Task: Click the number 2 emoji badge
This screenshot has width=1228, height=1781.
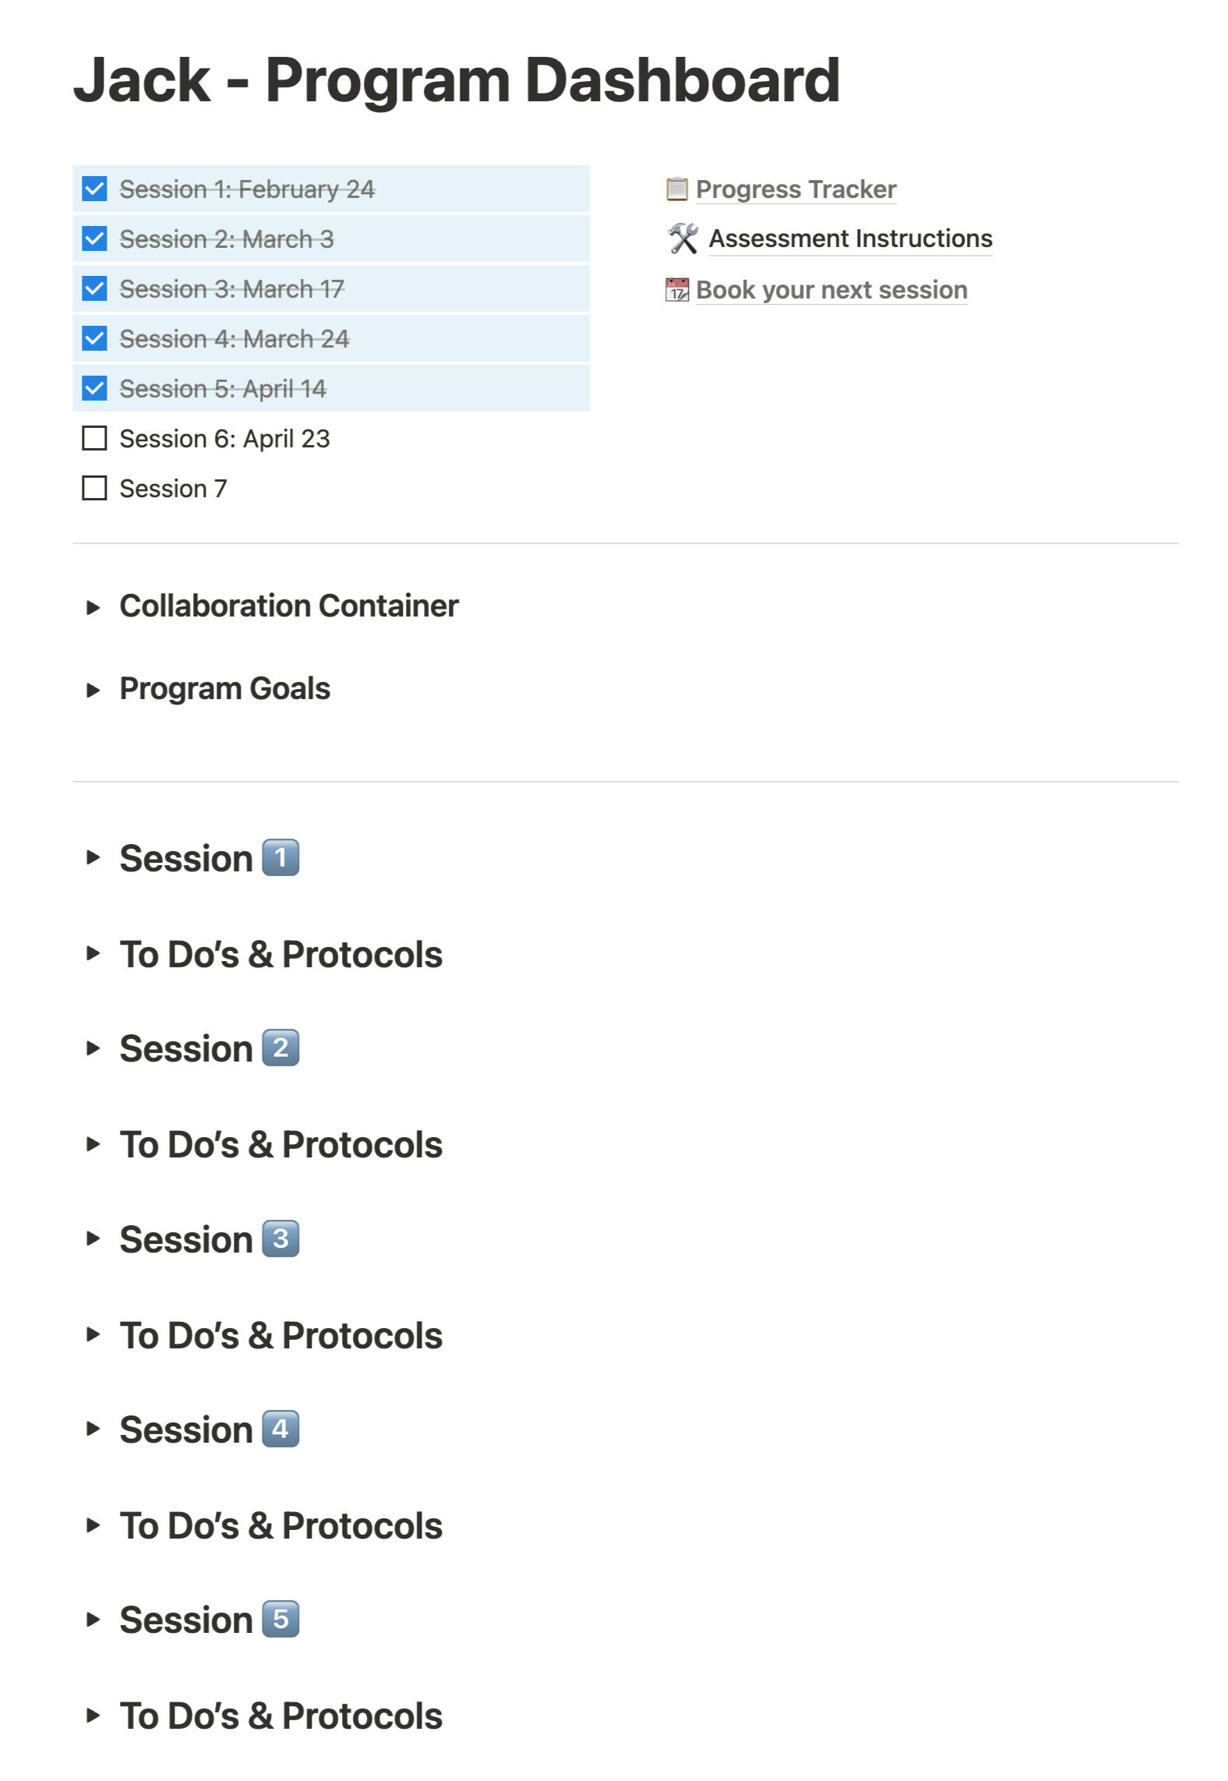Action: pyautogui.click(x=281, y=1048)
